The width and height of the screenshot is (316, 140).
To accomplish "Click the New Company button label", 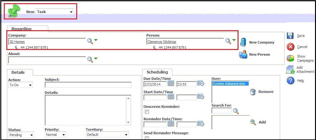I will (262, 42).
